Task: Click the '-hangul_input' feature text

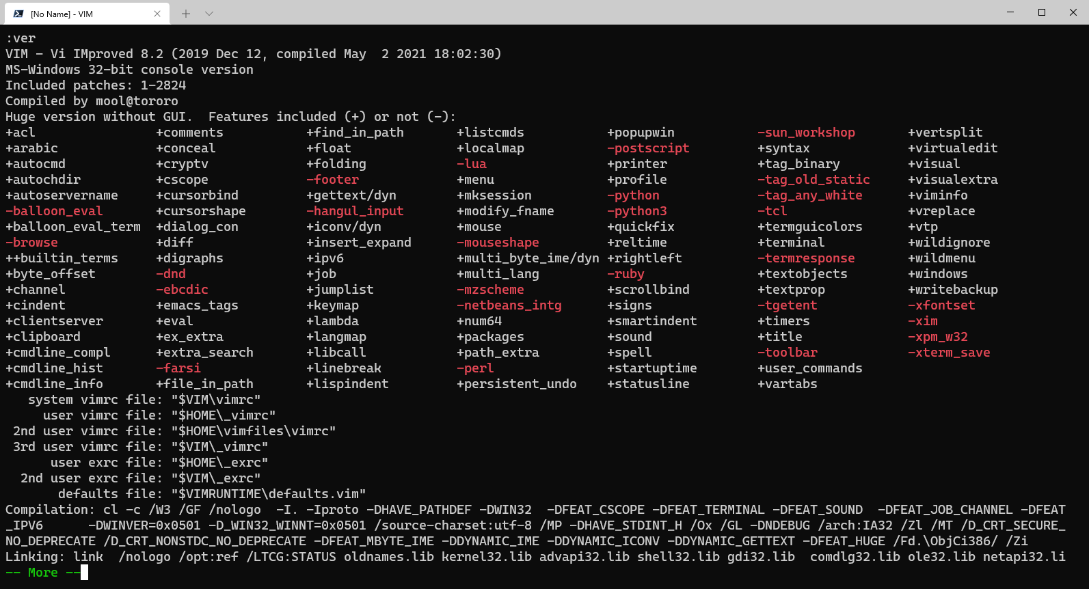Action: (355, 211)
